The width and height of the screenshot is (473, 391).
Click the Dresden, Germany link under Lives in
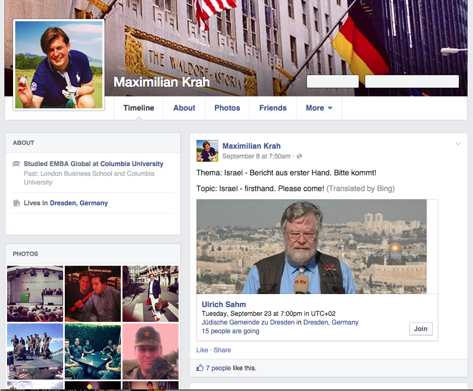click(79, 203)
